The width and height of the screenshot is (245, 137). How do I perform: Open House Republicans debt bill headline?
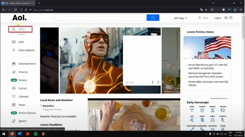(x=208, y=66)
